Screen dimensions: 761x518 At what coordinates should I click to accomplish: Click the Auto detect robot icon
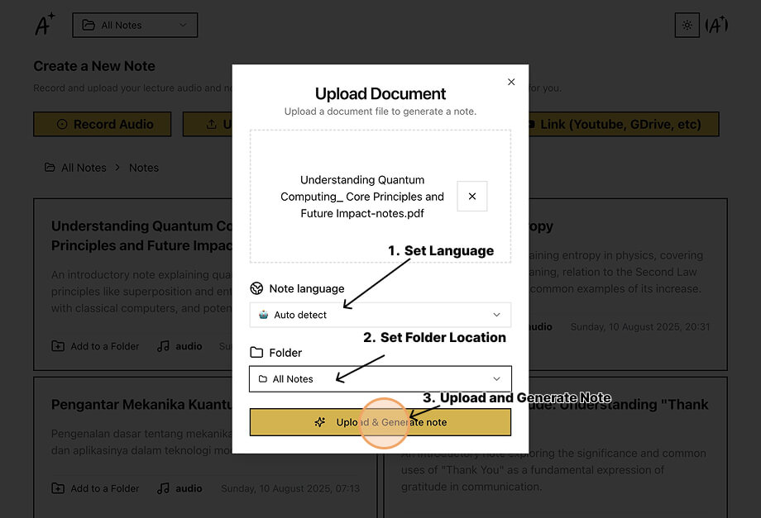[x=264, y=315]
